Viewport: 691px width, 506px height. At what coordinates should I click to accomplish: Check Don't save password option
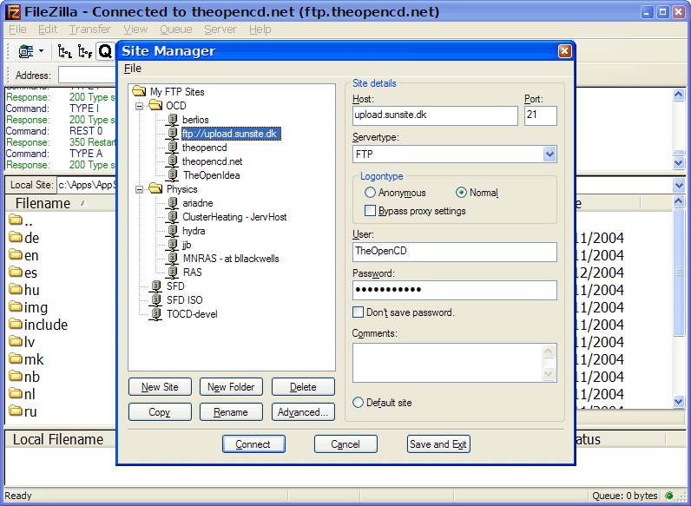pyautogui.click(x=358, y=312)
